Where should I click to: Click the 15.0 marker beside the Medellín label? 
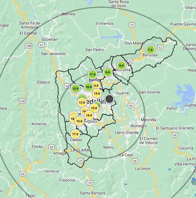click(x=94, y=108)
